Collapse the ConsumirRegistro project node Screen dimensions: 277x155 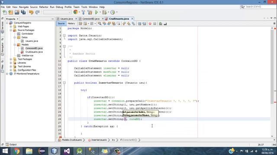coord(7,23)
